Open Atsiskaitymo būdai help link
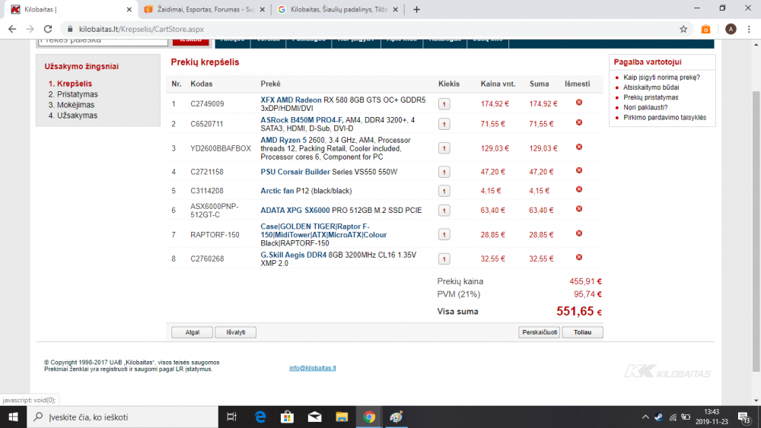Screen dimensions: 761x428 click(651, 87)
